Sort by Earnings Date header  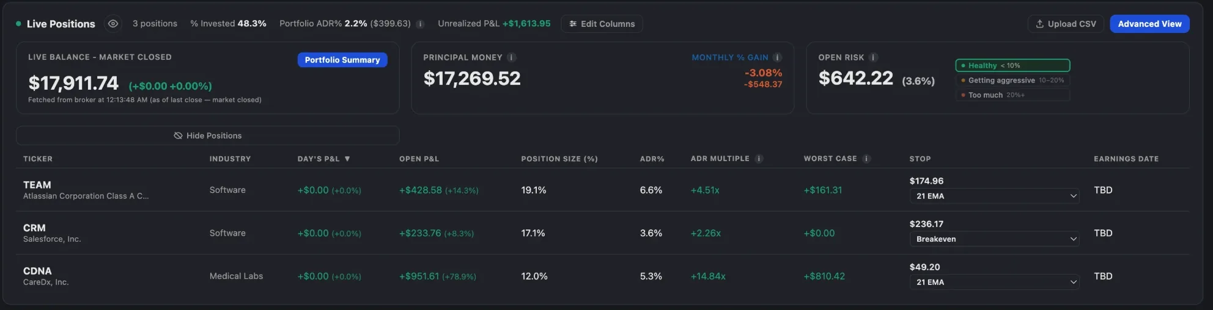click(1126, 159)
